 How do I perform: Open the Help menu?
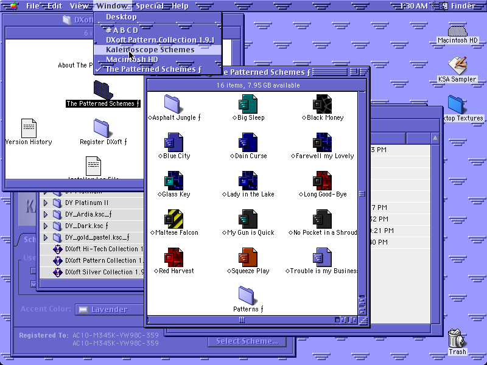(180, 5)
